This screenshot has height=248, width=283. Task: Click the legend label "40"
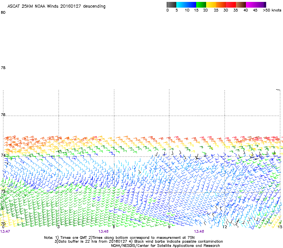[246, 10]
